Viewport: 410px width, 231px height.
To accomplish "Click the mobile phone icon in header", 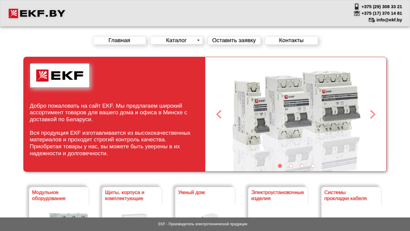I will (x=357, y=7).
